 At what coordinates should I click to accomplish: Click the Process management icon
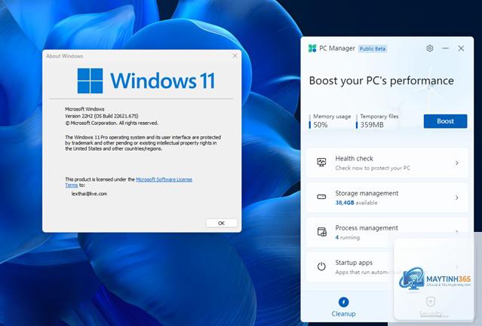click(321, 232)
